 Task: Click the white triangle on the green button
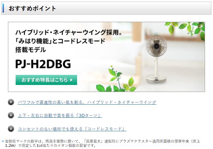click(71, 80)
